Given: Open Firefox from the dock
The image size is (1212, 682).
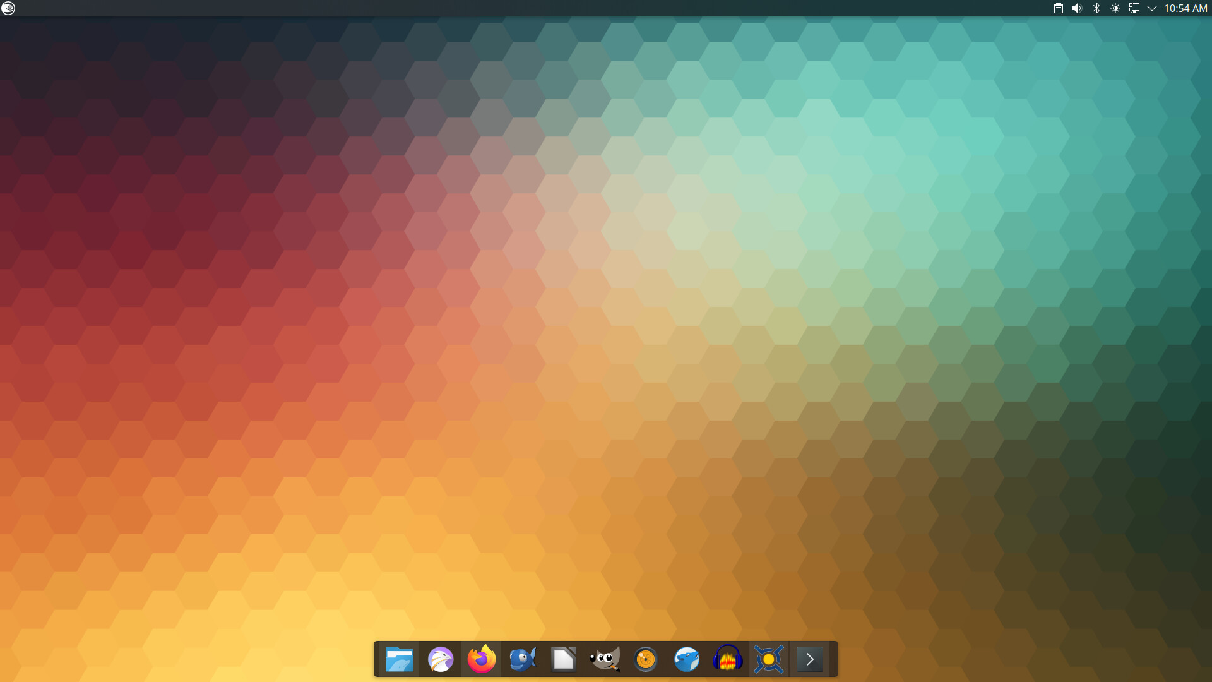Looking at the screenshot, I should pyautogui.click(x=482, y=660).
